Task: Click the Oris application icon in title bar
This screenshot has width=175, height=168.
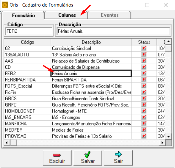Action: pyautogui.click(x=5, y=5)
